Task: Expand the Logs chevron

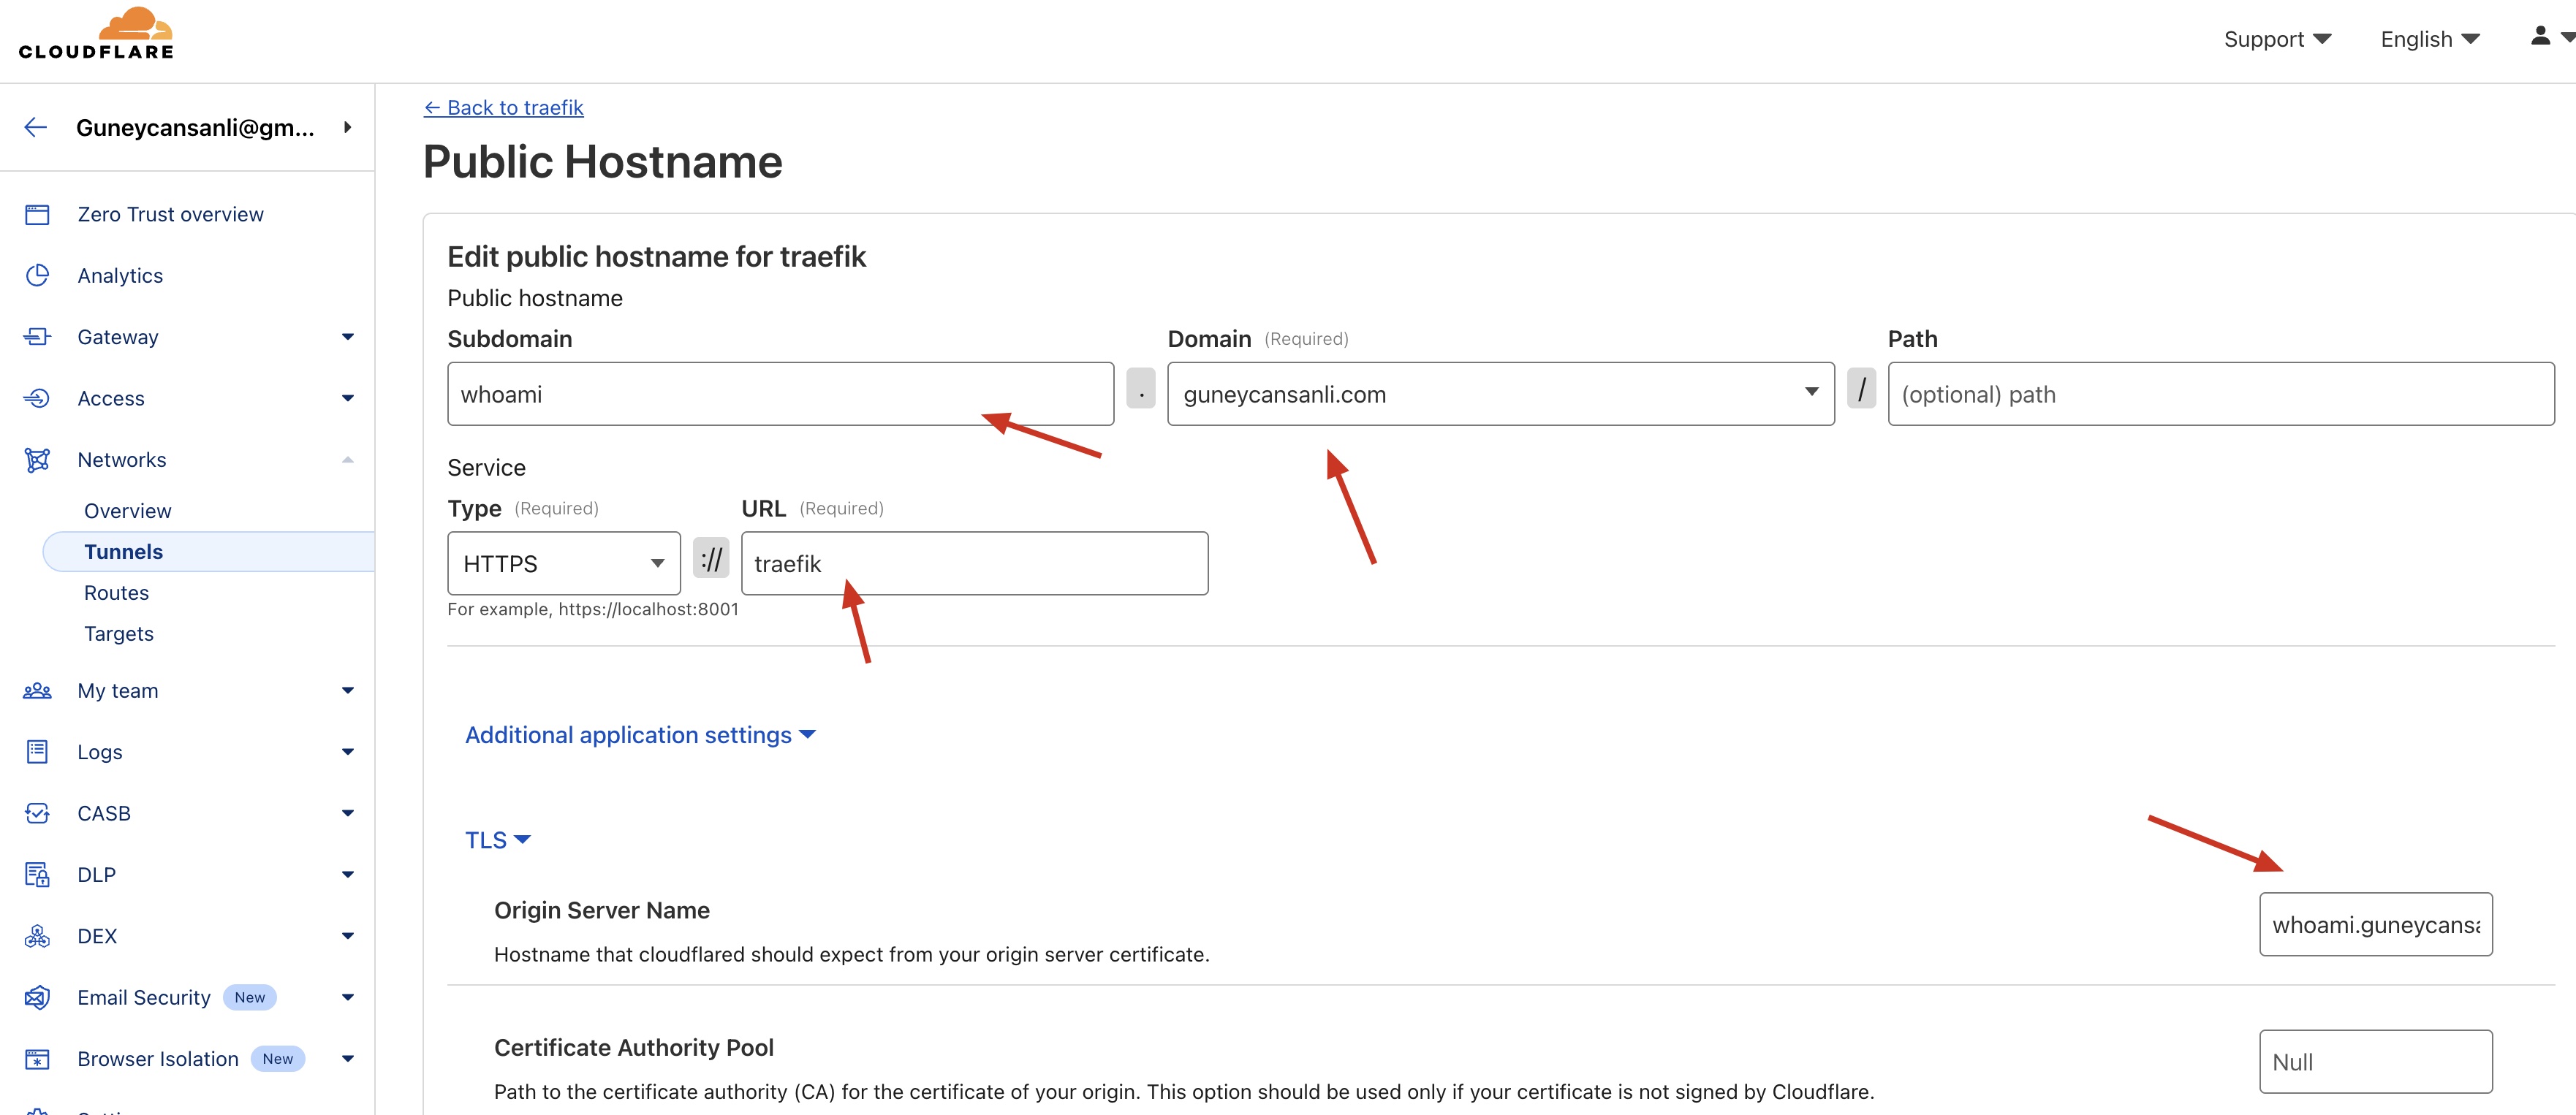Action: coord(348,752)
